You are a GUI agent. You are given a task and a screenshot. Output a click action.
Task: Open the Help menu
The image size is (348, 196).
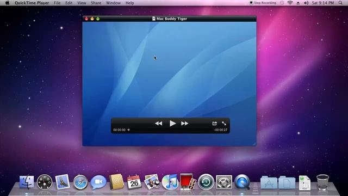coord(129,3)
